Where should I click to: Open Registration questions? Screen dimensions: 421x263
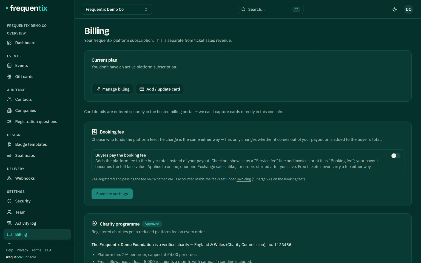point(37,122)
